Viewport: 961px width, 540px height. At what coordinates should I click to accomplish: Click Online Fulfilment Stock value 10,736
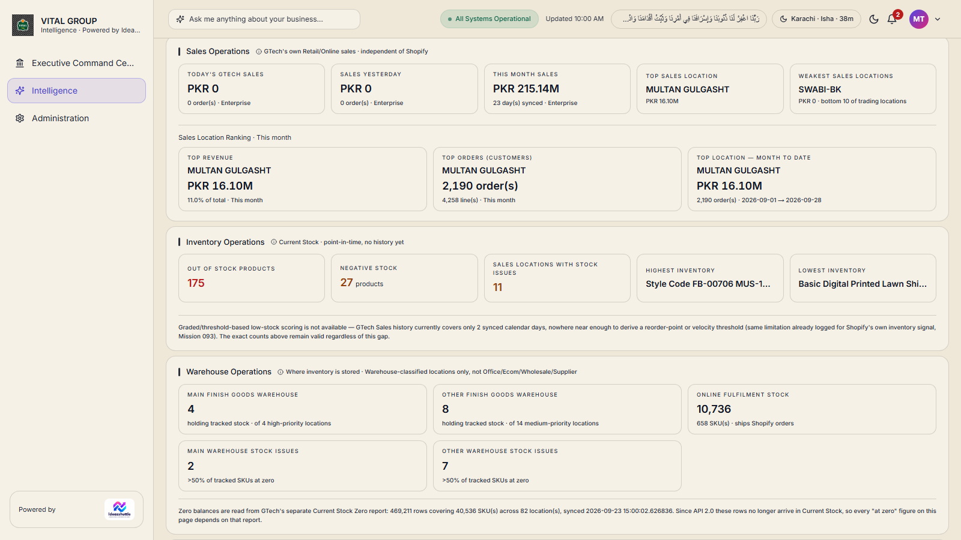[x=714, y=409]
